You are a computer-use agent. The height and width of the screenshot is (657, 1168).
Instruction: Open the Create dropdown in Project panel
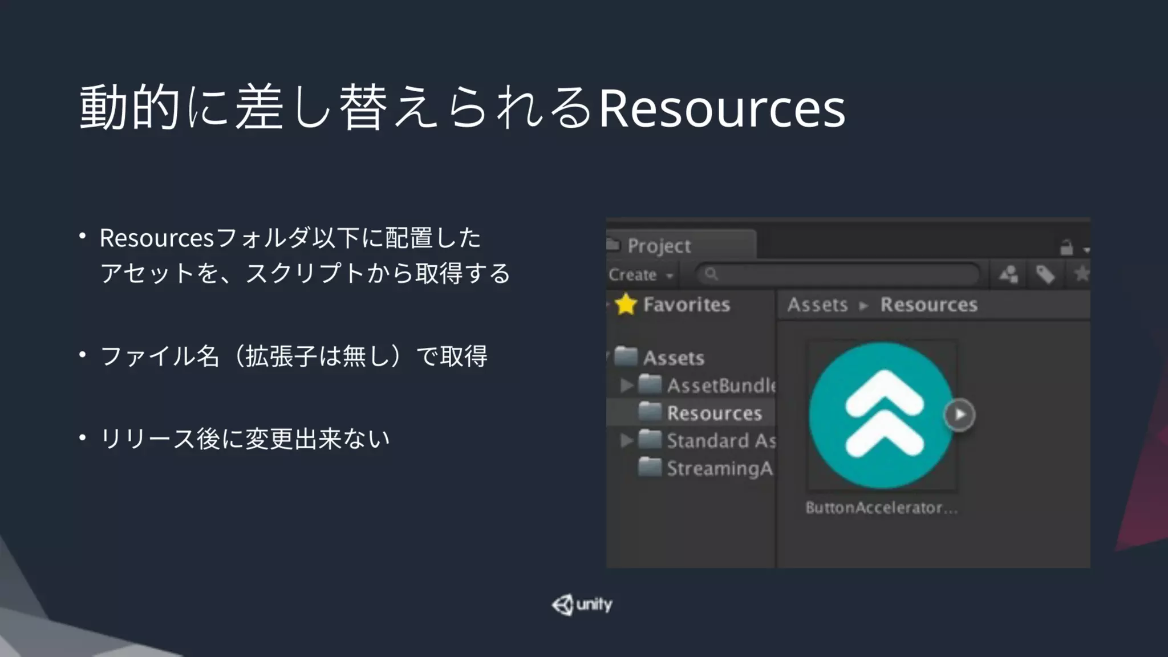click(642, 275)
